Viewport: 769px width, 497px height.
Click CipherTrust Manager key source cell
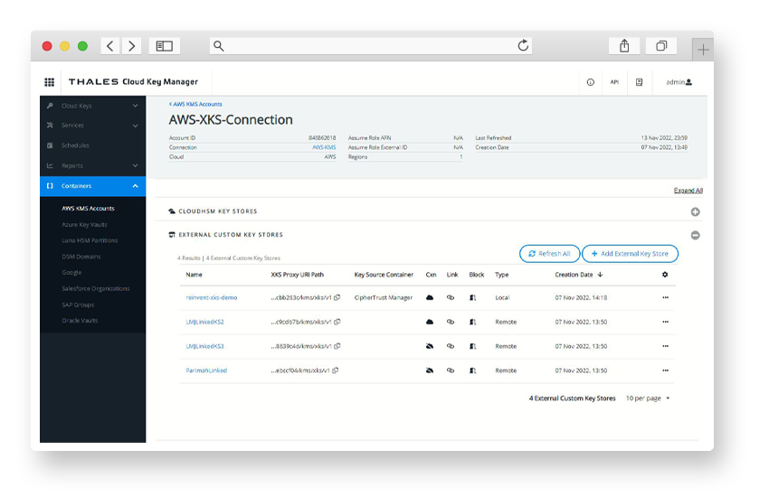(384, 297)
